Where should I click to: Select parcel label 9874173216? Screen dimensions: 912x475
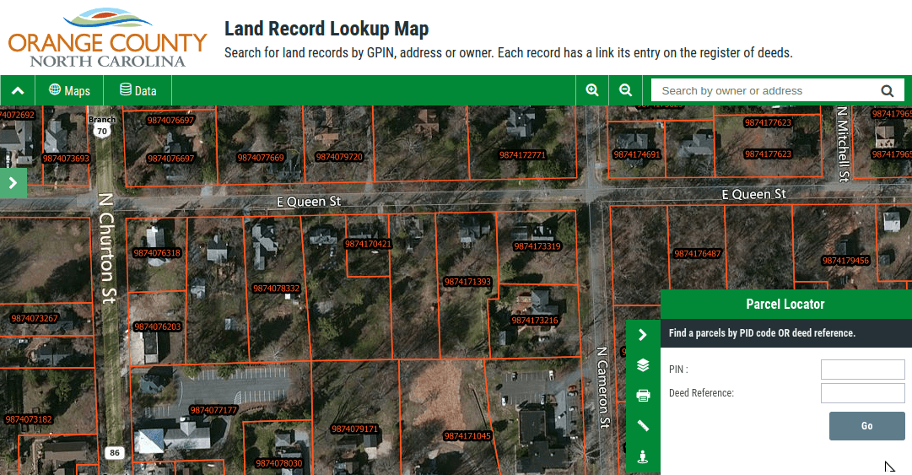pos(535,321)
